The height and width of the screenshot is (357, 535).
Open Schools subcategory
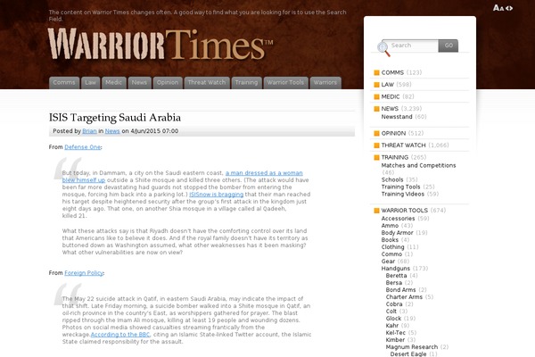click(x=392, y=179)
